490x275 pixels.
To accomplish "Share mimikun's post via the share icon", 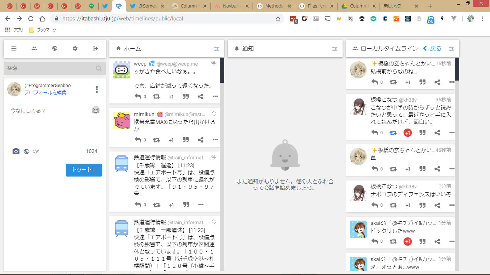I will click(201, 140).
